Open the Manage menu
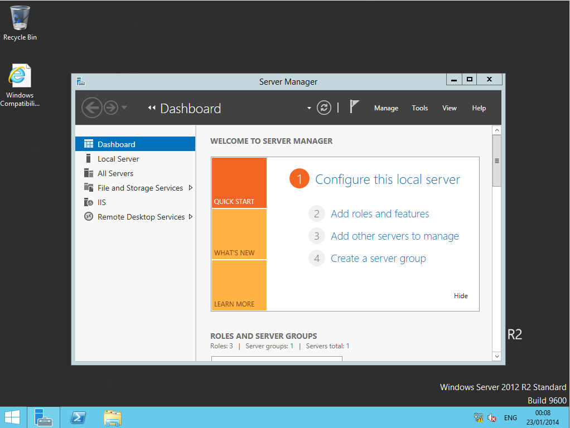The image size is (570, 428). [x=386, y=108]
